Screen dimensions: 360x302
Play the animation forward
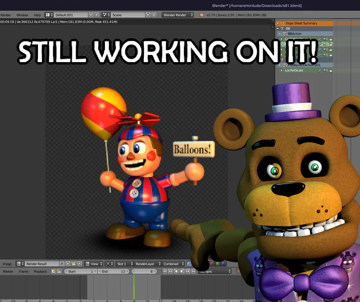tap(182, 272)
